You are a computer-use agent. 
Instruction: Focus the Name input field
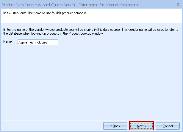(x=37, y=42)
